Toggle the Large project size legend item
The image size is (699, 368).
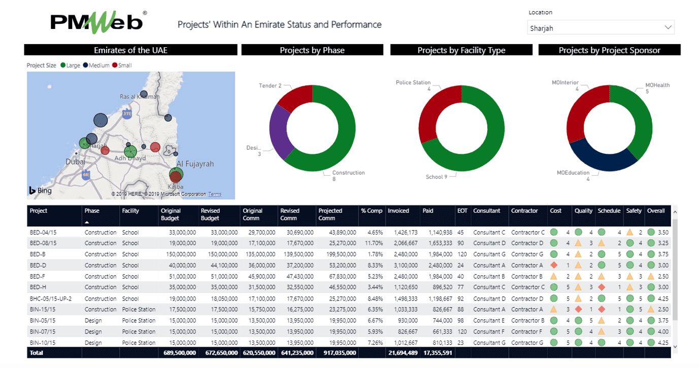click(69, 65)
